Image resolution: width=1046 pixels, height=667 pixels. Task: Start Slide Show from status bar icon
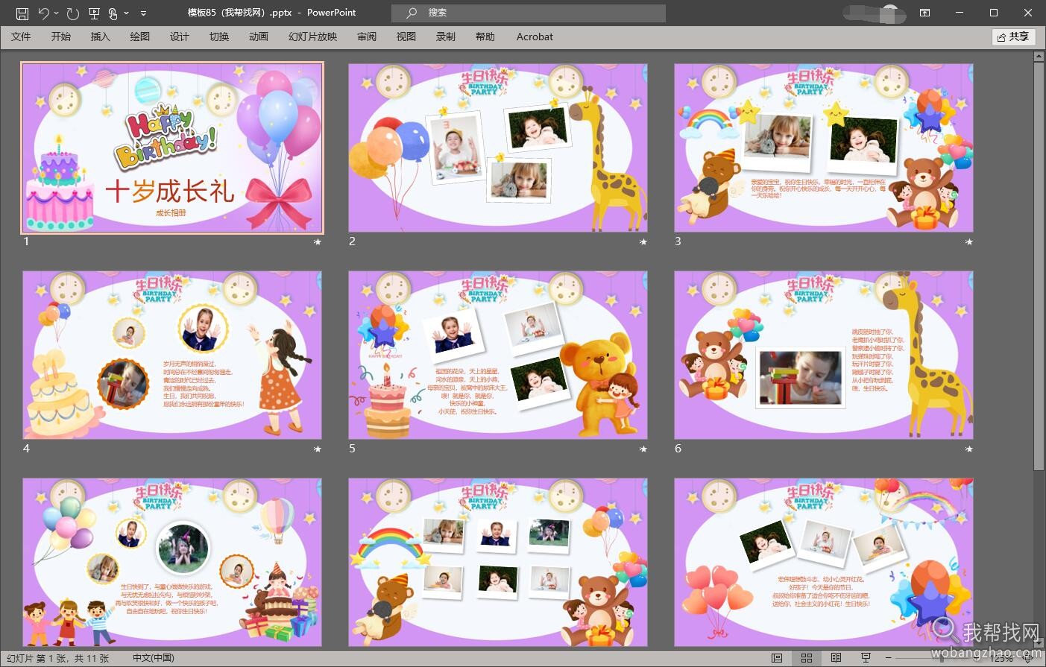866,658
